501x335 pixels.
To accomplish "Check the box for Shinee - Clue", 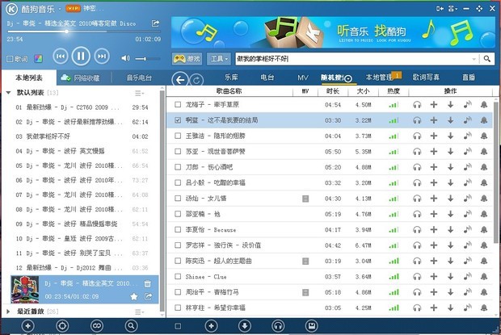I will click(x=178, y=277).
